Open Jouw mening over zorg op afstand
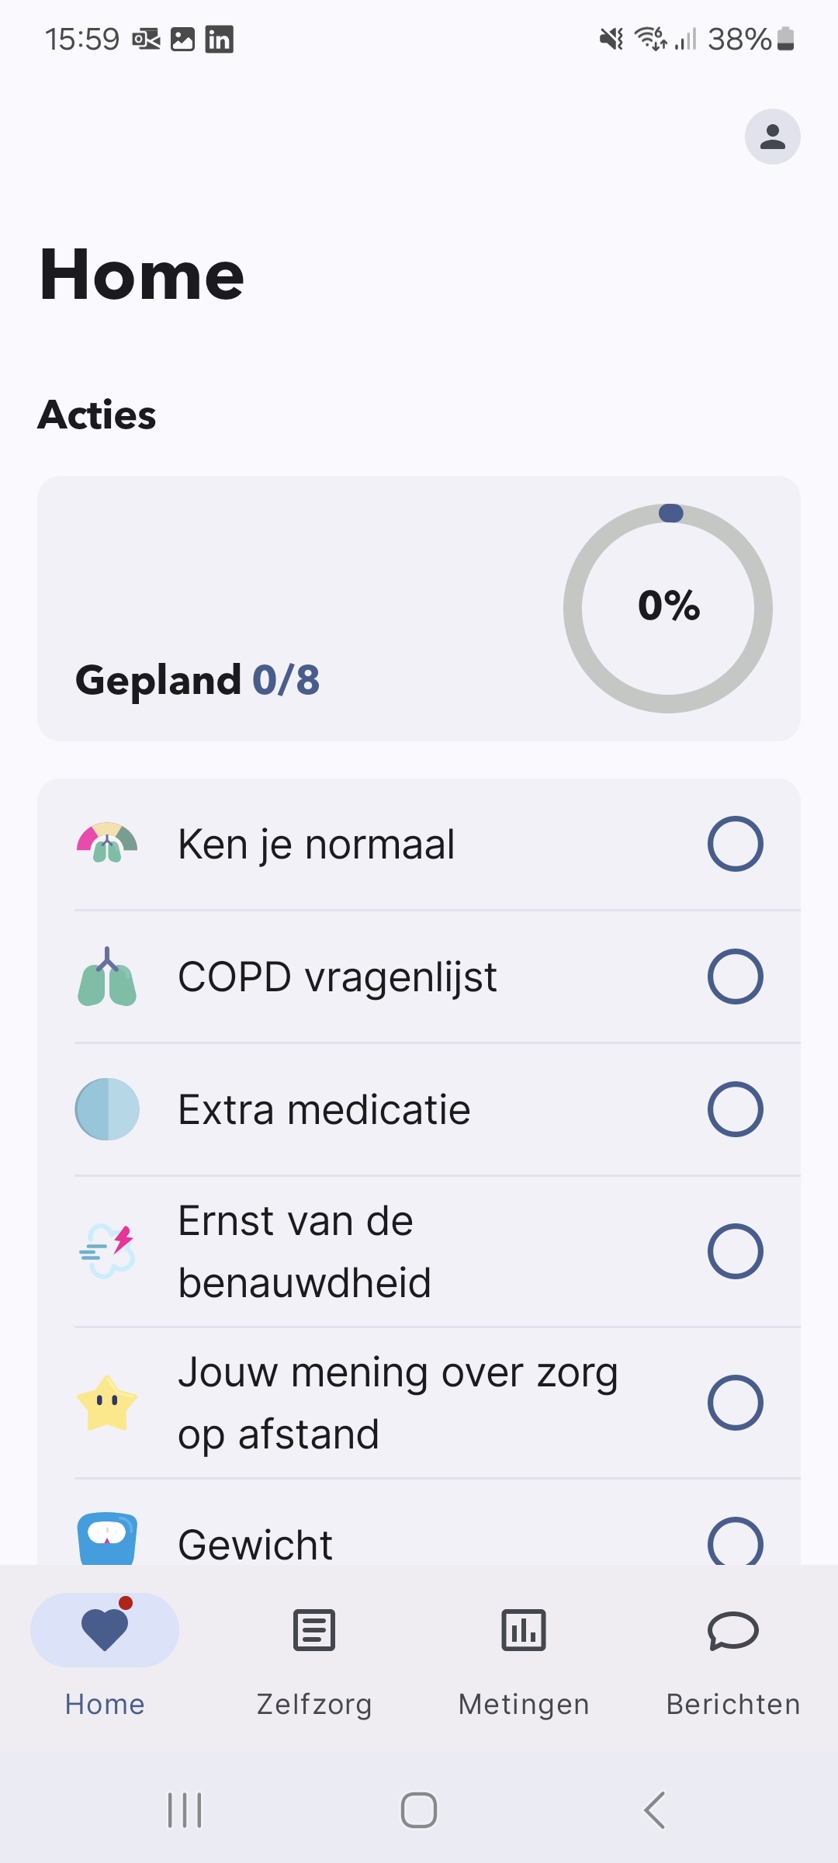The image size is (838, 1863). coord(397,1403)
